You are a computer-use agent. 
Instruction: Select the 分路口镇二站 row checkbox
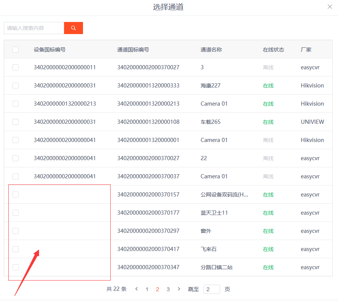point(16,267)
